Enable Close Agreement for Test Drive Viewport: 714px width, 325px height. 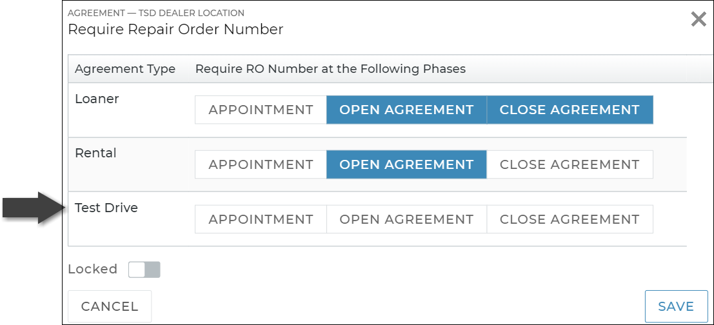click(x=570, y=219)
